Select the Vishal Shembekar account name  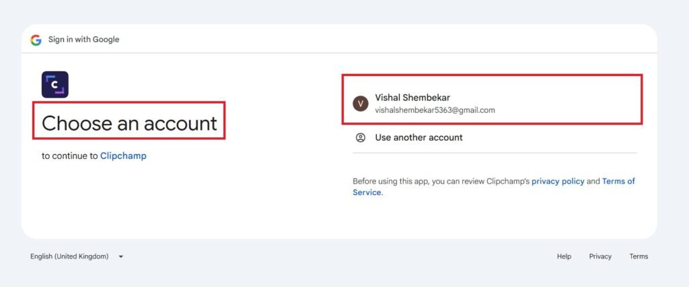click(412, 98)
